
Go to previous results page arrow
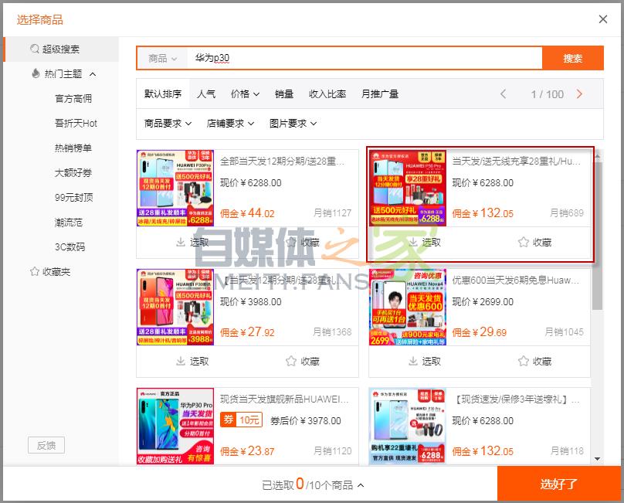(504, 94)
